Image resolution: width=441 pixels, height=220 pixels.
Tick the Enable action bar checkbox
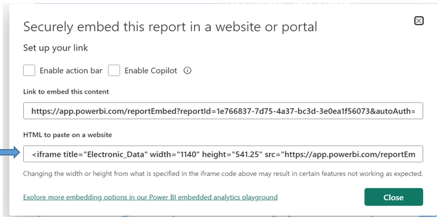30,70
